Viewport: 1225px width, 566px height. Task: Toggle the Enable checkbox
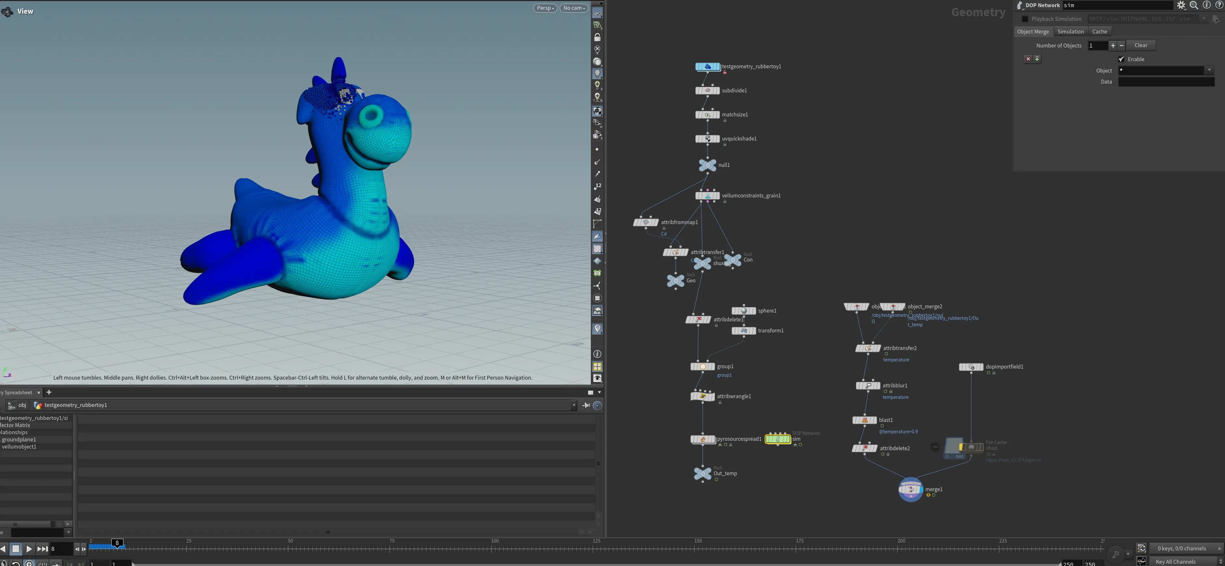(x=1121, y=59)
